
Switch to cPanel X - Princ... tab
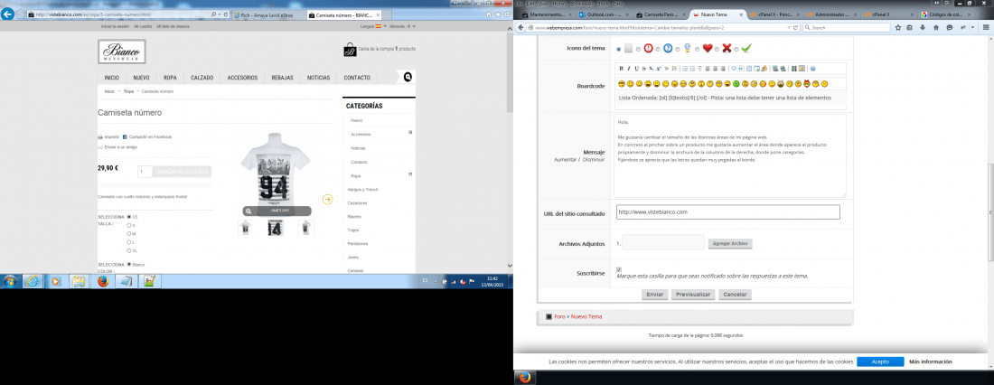coord(774,14)
